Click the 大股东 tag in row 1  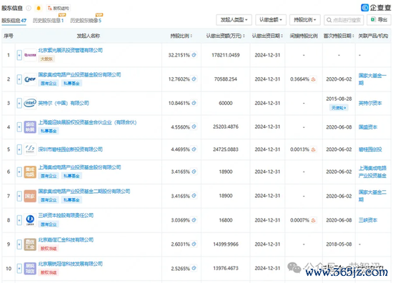coord(46,59)
